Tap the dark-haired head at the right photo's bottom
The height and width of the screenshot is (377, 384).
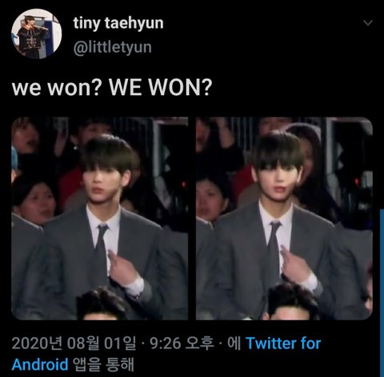(x=290, y=302)
